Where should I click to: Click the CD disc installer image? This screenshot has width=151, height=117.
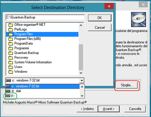pyautogui.click(x=138, y=19)
